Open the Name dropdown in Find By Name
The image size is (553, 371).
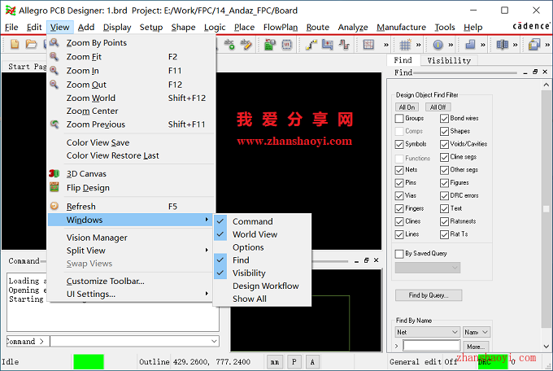coord(477,332)
